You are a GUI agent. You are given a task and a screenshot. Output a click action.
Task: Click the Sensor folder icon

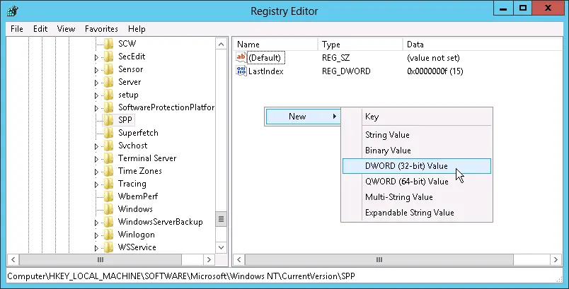point(108,69)
